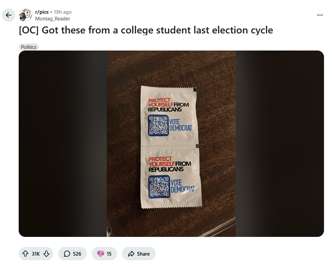
Task: Visit the r/pics subreddit link
Action: pyautogui.click(x=42, y=12)
